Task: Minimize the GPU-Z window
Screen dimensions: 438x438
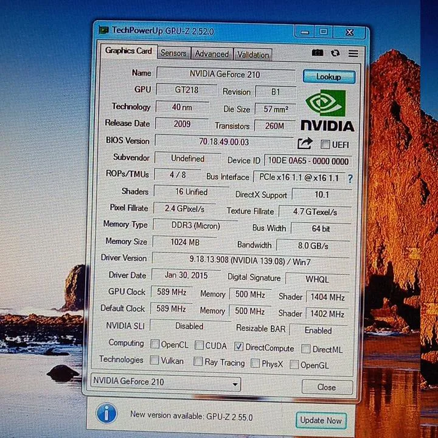Action: pyautogui.click(x=305, y=32)
